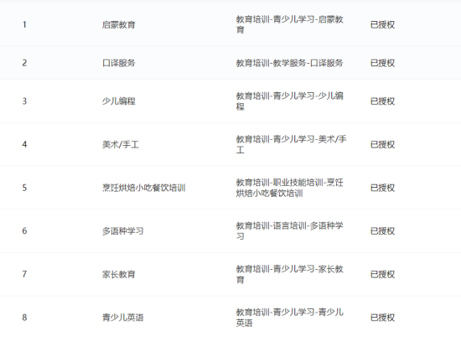Select the path 教育培训-语言培训-多语种学习
The width and height of the screenshot is (461, 357).
click(290, 230)
